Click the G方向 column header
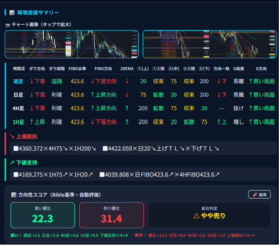The height and width of the screenshot is (245, 279). point(261,69)
